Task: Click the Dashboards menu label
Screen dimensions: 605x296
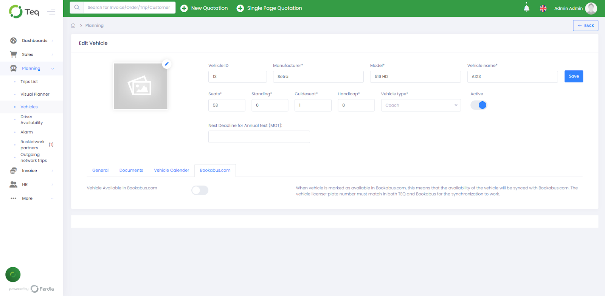Action: click(35, 41)
